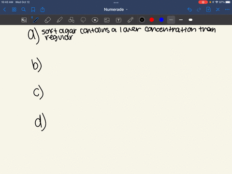232x174 pixels.
Task: Select the Highlighter tool
Action: click(x=59, y=20)
